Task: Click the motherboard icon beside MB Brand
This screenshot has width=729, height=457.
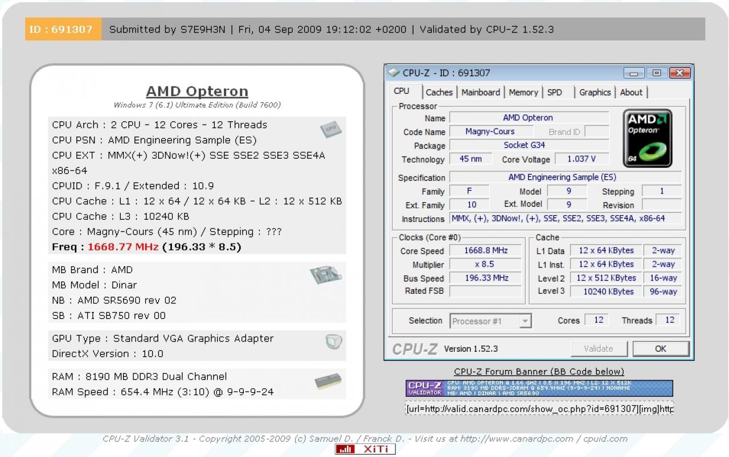Action: point(326,275)
